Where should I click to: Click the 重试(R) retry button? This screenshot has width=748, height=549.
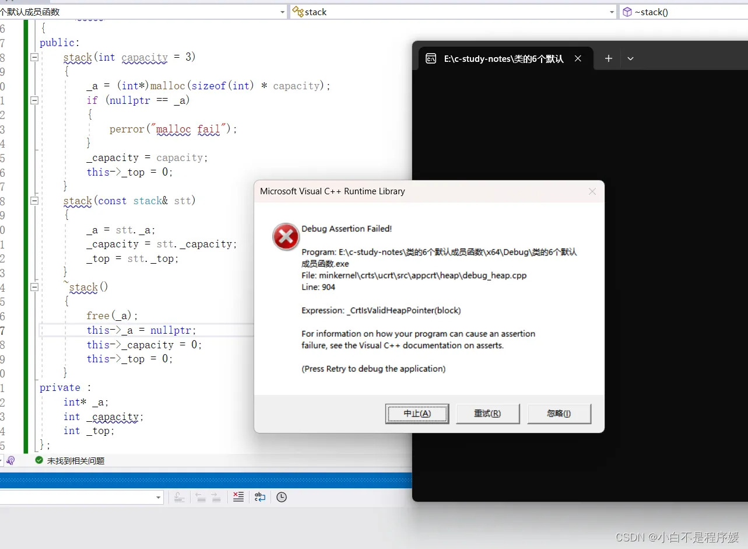(x=487, y=414)
